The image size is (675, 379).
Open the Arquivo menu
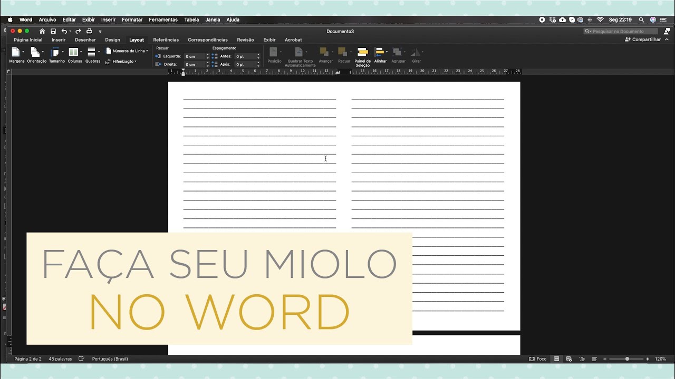[47, 19]
